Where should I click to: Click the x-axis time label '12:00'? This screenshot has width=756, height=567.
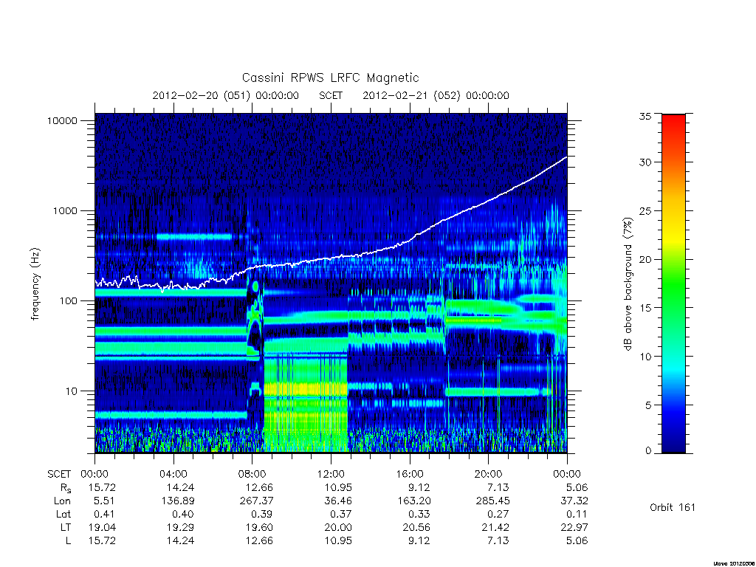[331, 475]
